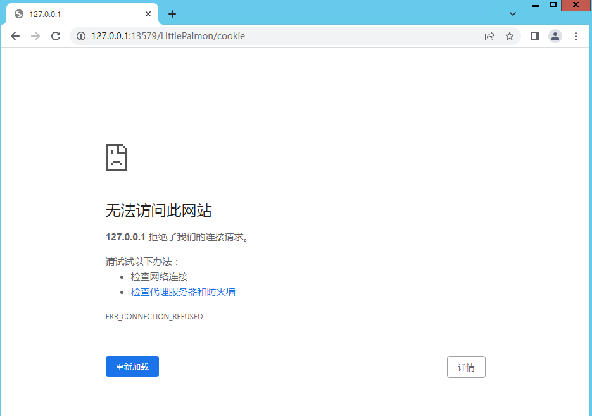
Task: Click the forward navigation arrow
Action: point(35,36)
